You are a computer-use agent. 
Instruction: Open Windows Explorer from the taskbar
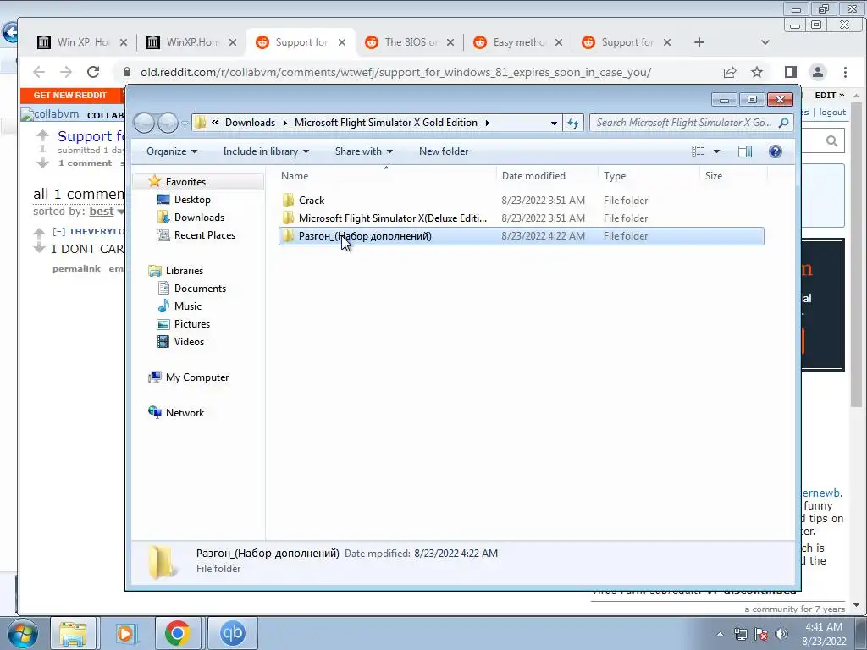click(73, 633)
